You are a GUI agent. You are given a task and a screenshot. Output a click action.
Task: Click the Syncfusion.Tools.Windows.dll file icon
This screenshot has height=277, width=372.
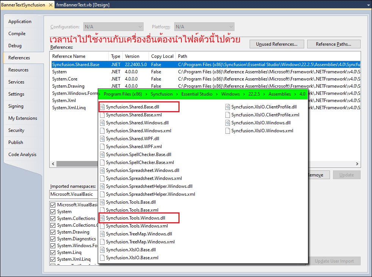pyautogui.click(x=102, y=218)
